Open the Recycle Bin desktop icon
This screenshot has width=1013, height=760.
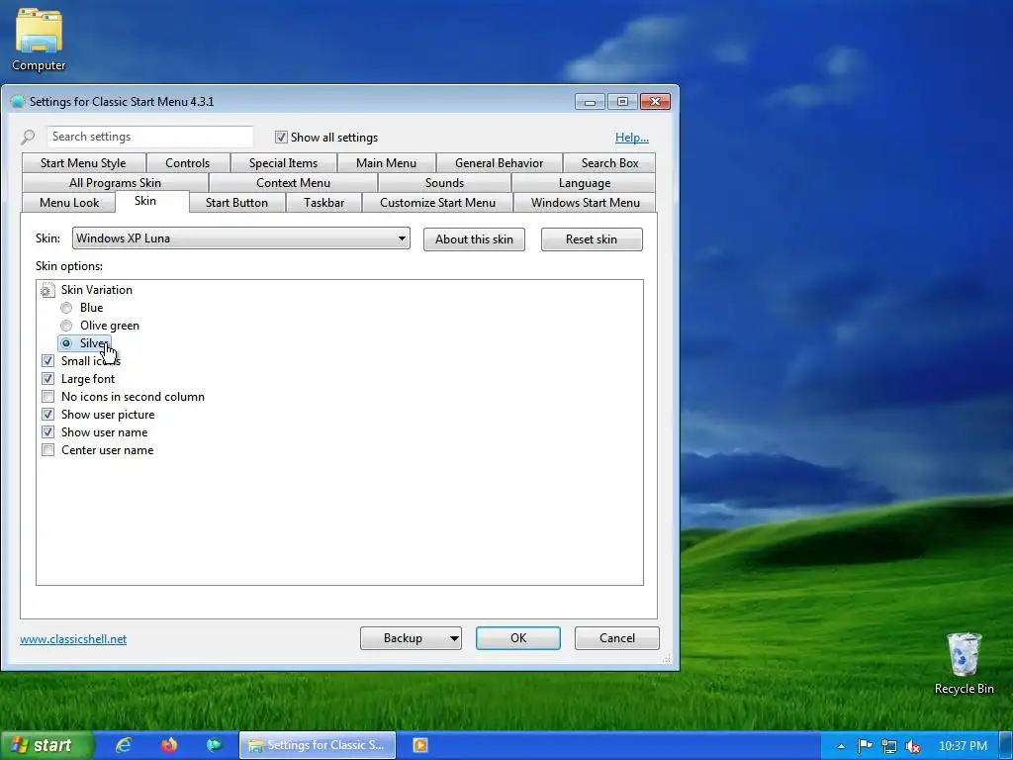click(x=964, y=663)
